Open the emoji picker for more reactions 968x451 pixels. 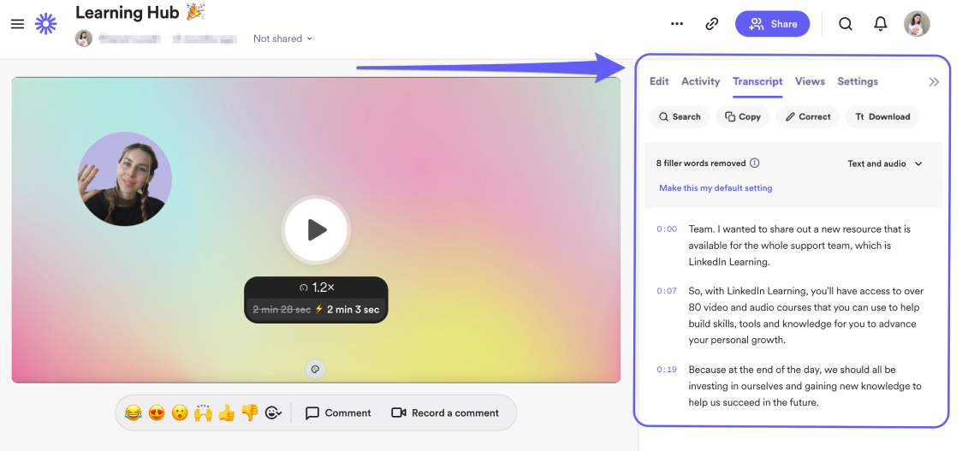click(x=273, y=412)
